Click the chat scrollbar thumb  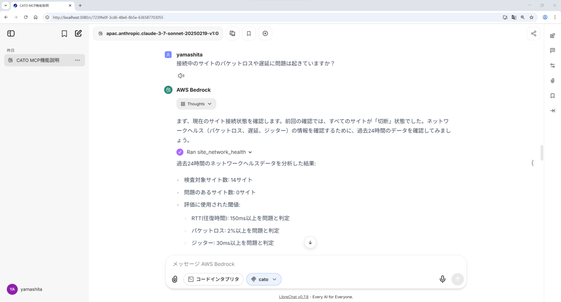coord(542,153)
